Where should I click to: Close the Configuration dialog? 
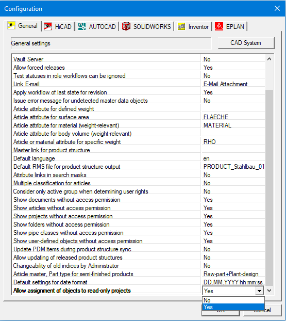(277, 8)
